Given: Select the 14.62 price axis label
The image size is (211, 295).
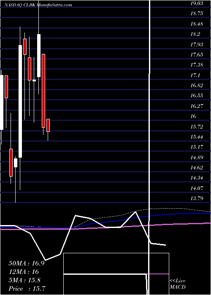Looking at the screenshot, I should click(x=197, y=167).
